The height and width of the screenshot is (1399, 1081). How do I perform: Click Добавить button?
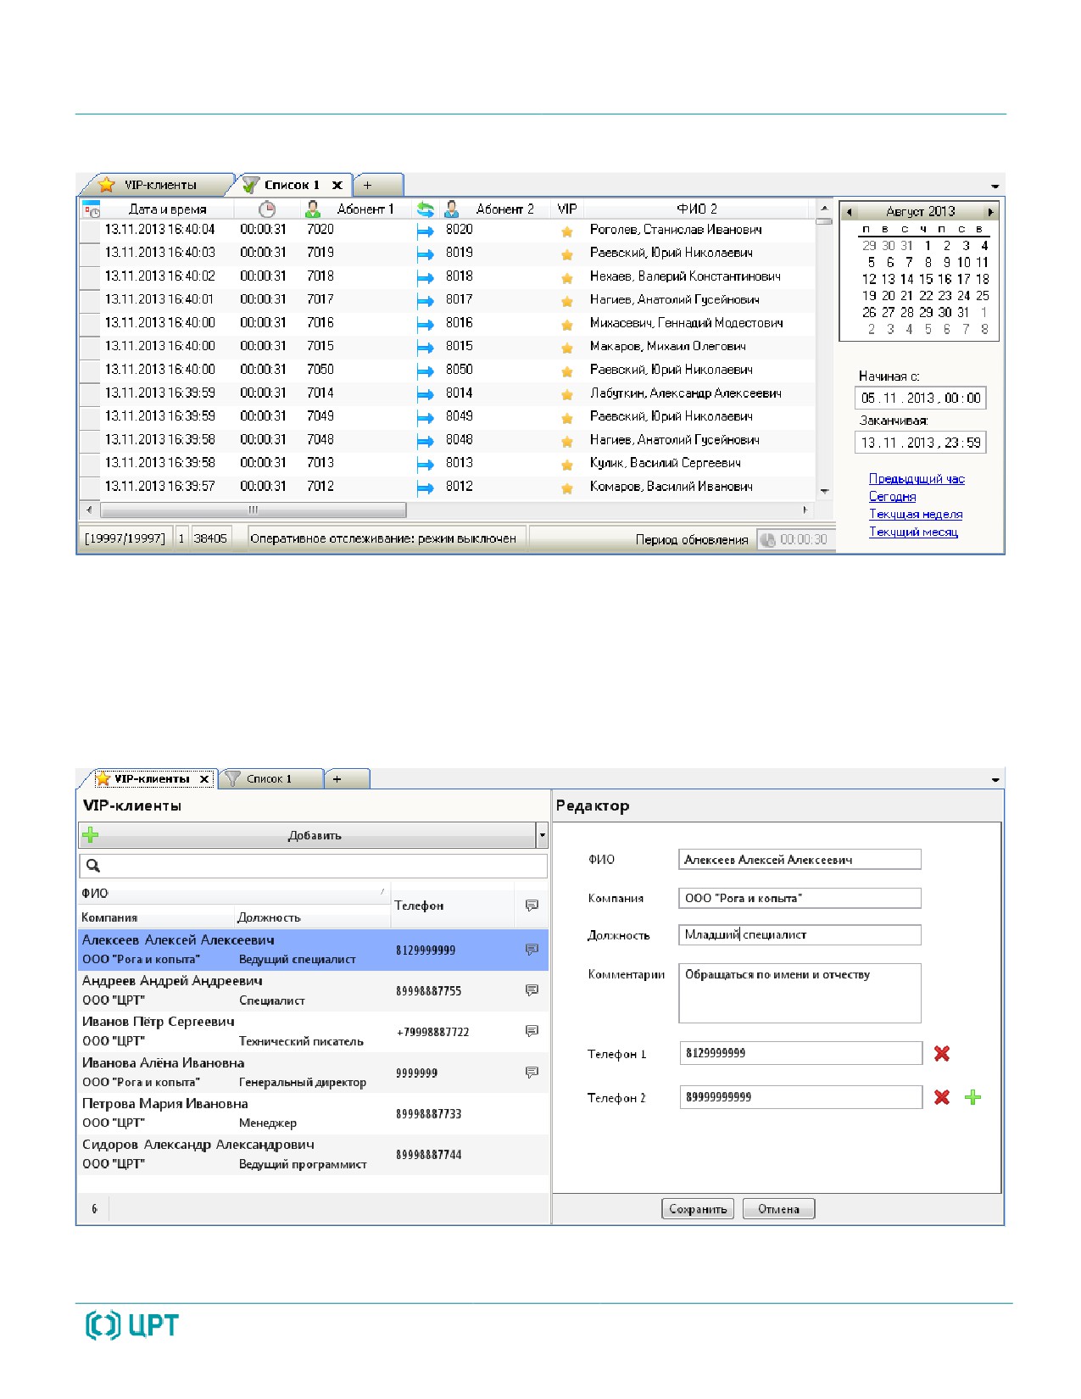tap(308, 835)
